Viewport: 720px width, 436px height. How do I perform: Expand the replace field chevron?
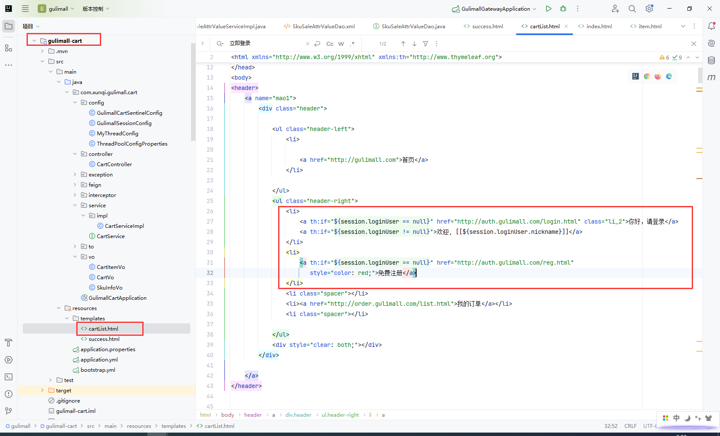click(203, 43)
